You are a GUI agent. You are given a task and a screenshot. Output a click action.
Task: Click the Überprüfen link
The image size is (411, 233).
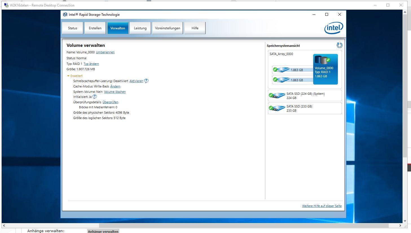click(x=110, y=102)
